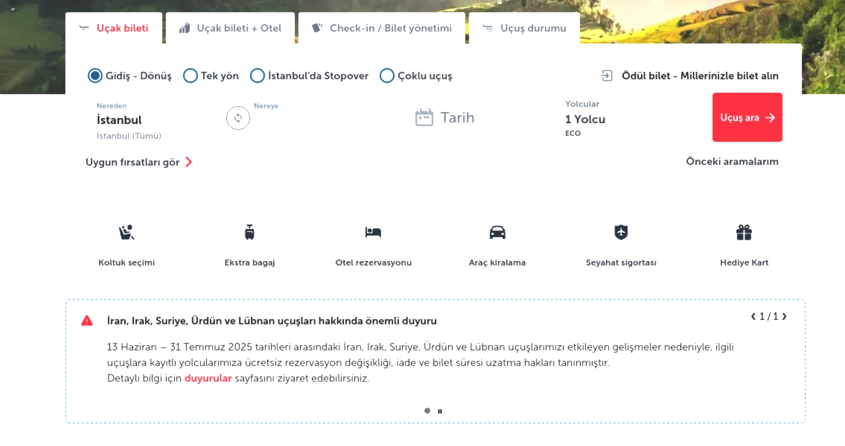This screenshot has height=446, width=845.
Task: Click the Araç kiralama car icon
Action: tap(497, 232)
